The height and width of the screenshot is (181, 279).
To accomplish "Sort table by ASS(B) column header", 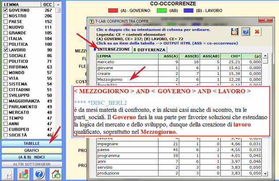I will click(x=189, y=56).
